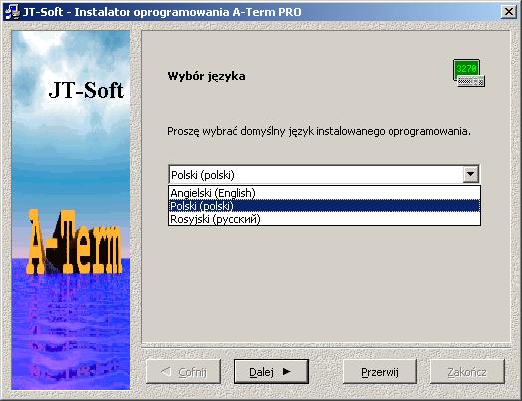Click the Proszę wybrać domyślny język instruction text

[319, 131]
